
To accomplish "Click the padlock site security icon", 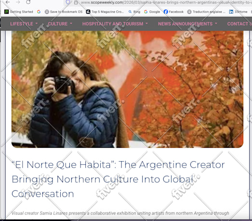I will pos(76,2).
